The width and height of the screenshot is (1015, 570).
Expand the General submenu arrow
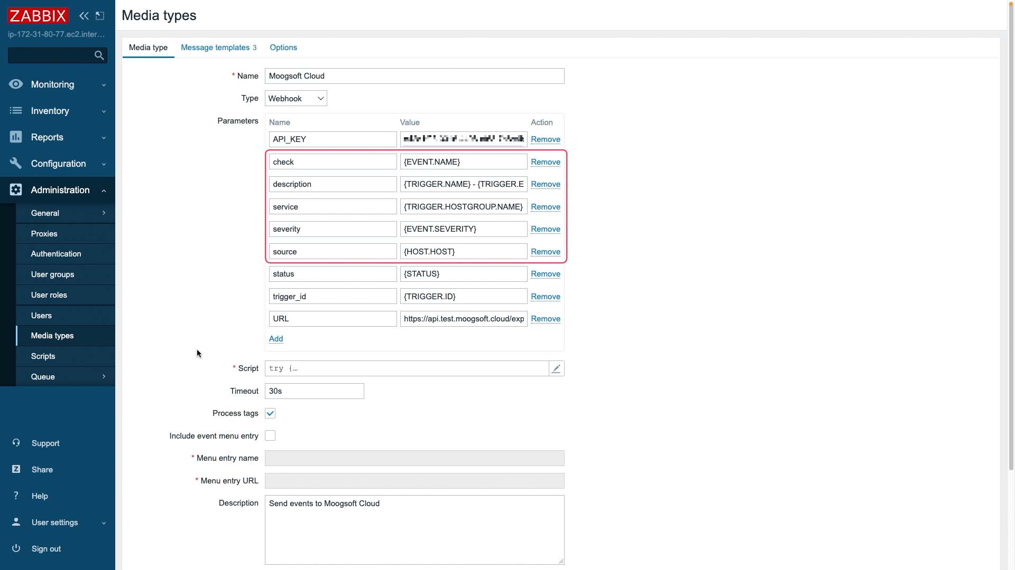pos(104,212)
